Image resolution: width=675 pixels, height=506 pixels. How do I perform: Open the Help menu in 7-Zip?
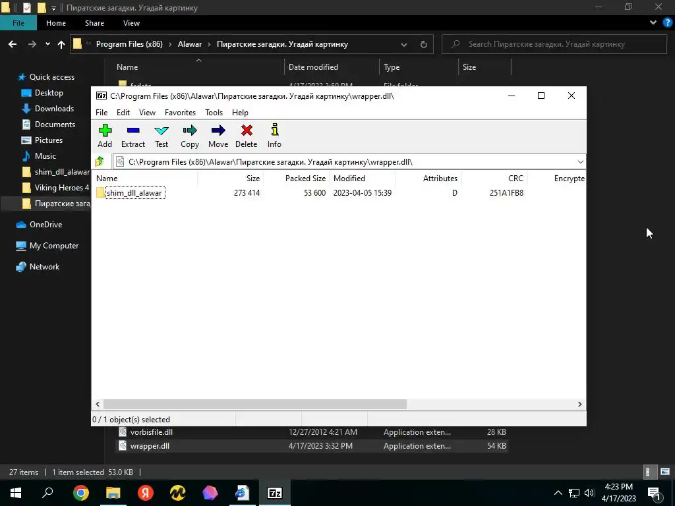click(x=240, y=112)
